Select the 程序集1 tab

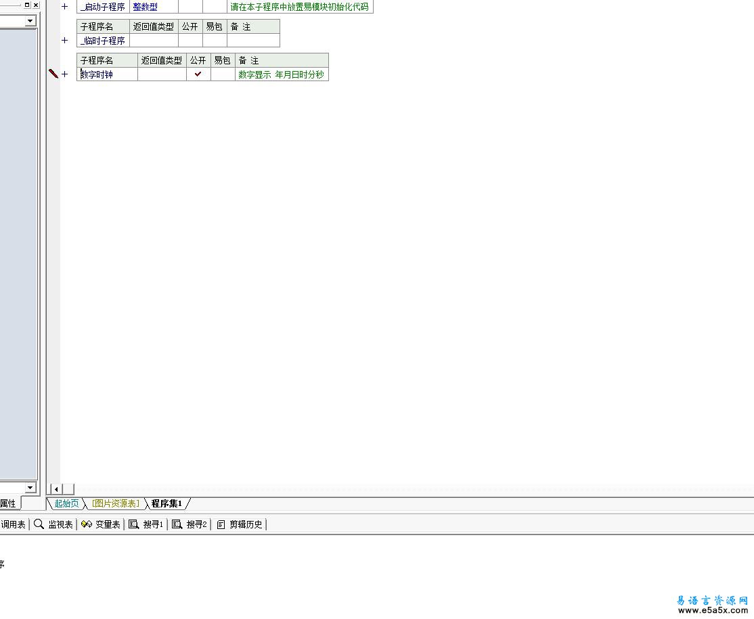point(167,503)
